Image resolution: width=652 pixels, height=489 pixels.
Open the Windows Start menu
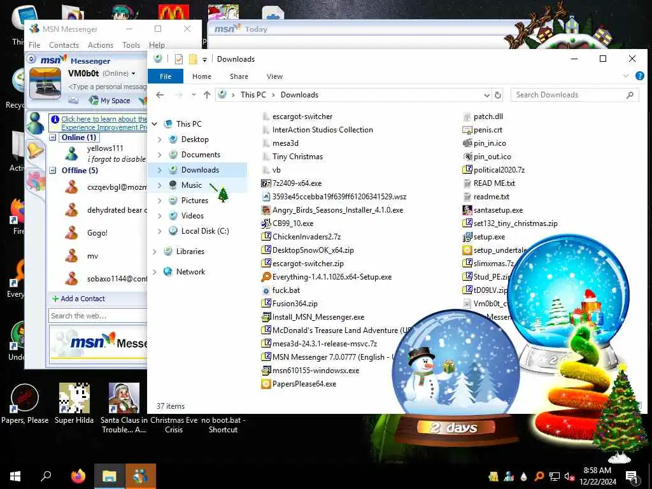[15, 476]
